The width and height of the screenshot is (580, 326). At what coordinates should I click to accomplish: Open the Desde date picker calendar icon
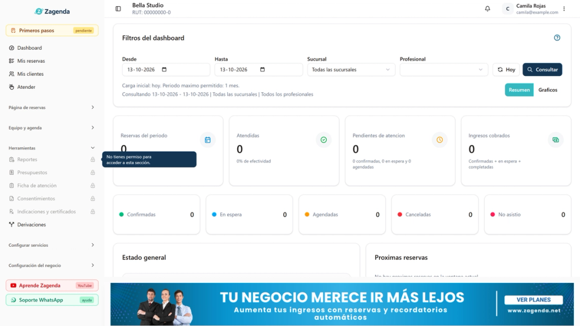coord(164,70)
